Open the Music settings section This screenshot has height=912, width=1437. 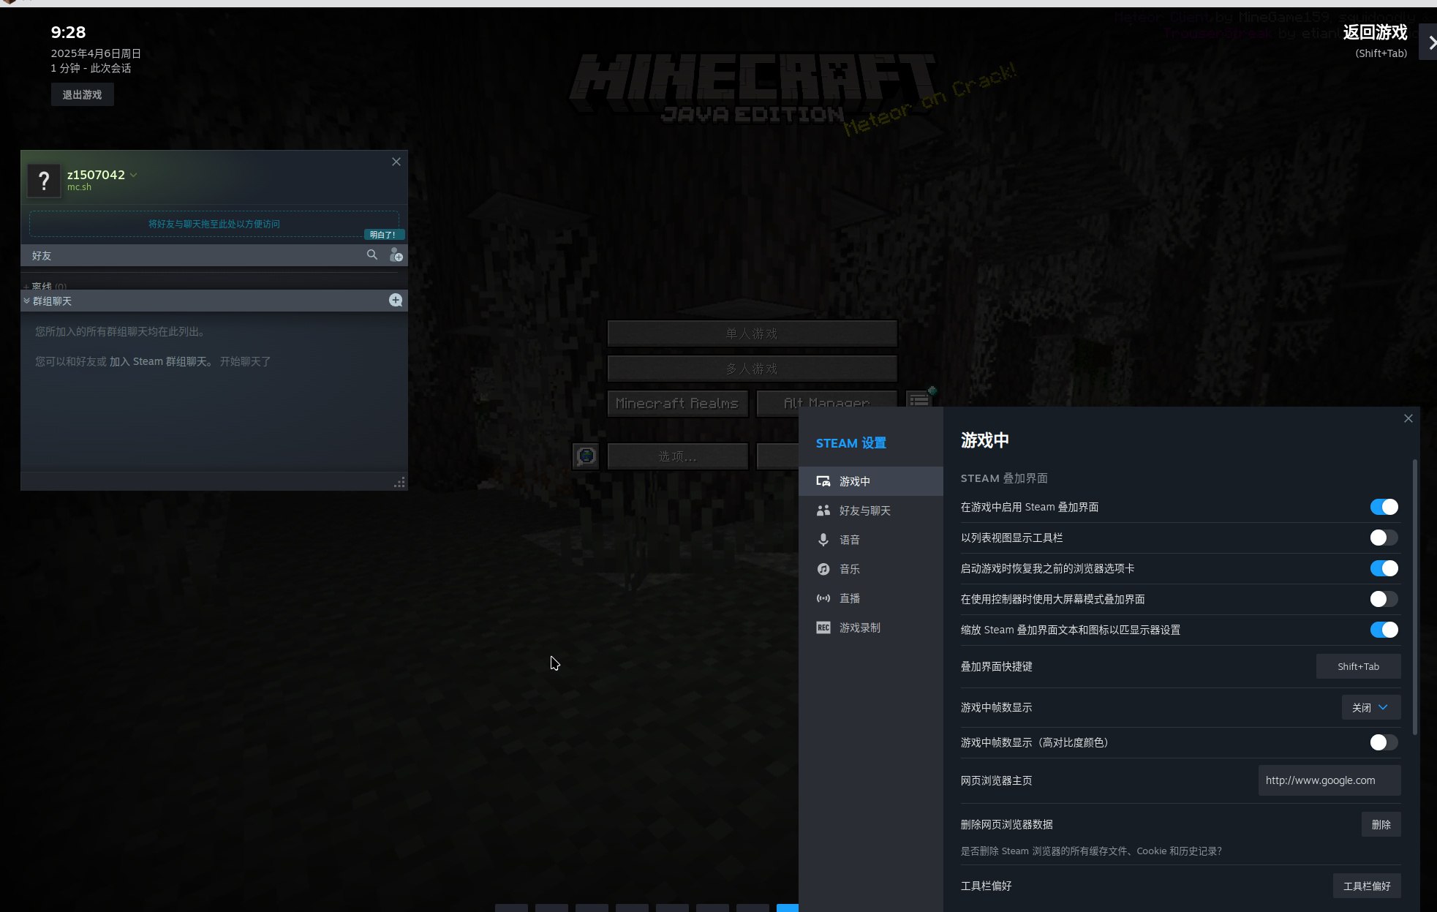(848, 569)
